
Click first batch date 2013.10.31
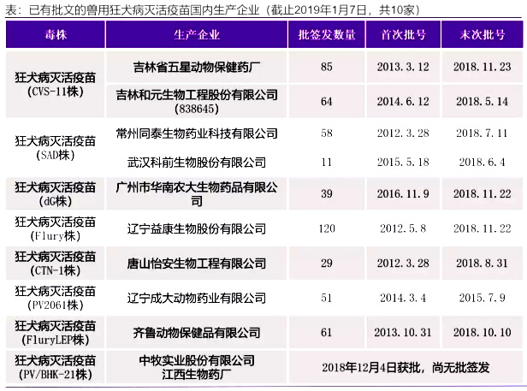pyautogui.click(x=403, y=333)
